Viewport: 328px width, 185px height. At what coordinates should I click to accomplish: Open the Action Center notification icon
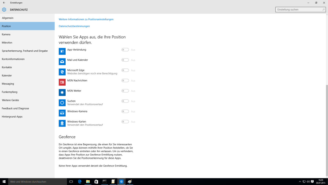click(x=312, y=182)
